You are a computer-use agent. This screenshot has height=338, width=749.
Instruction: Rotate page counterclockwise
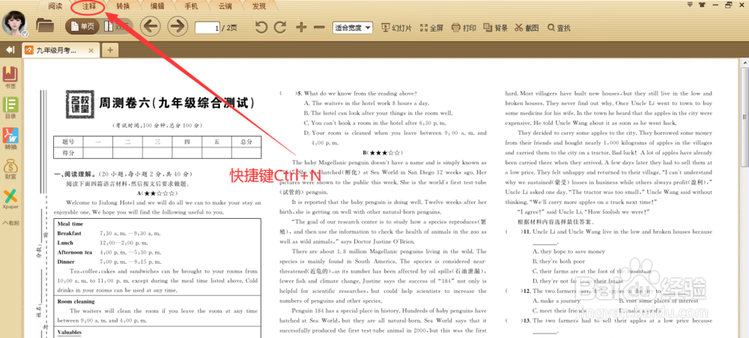click(x=261, y=27)
